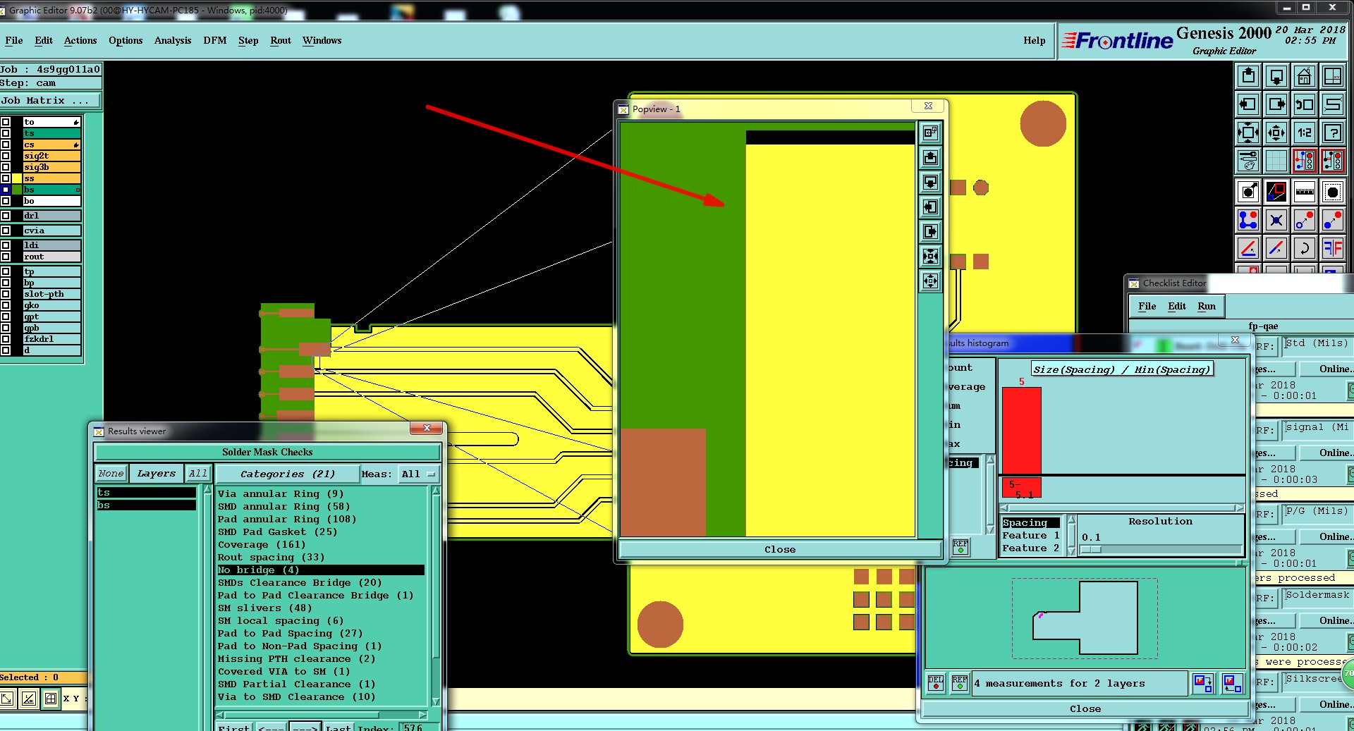This screenshot has height=731, width=1354.
Task: Click the Categories (21) header button
Action: point(288,474)
